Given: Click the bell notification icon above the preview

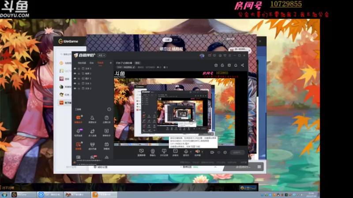Looking at the screenshot, I should pos(236,65).
